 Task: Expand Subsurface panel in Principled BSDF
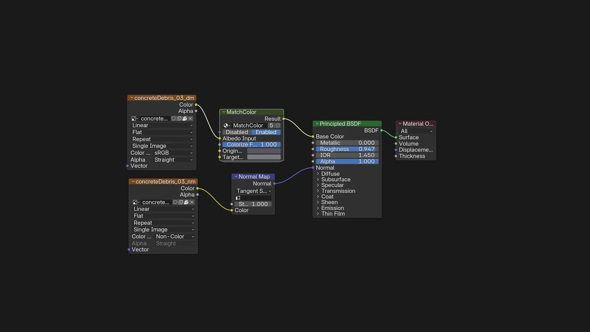click(318, 180)
